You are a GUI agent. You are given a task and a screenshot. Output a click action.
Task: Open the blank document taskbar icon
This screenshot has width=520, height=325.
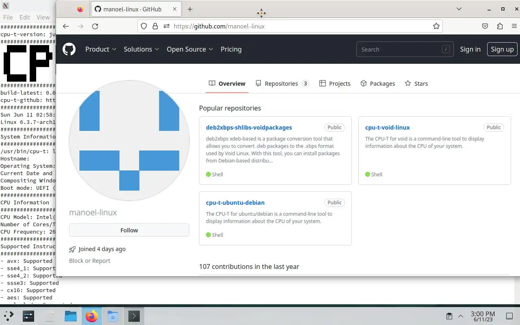click(x=50, y=316)
